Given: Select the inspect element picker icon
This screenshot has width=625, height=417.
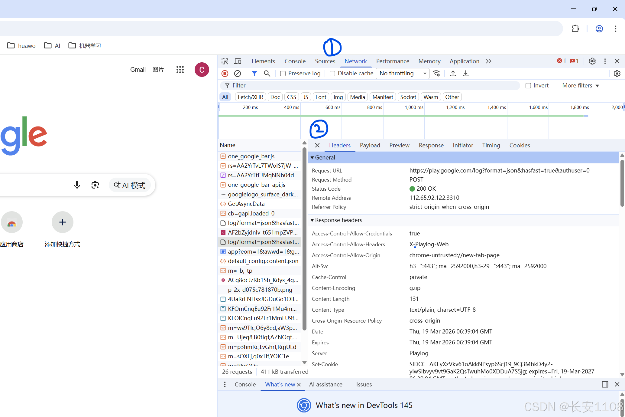Looking at the screenshot, I should (x=225, y=61).
